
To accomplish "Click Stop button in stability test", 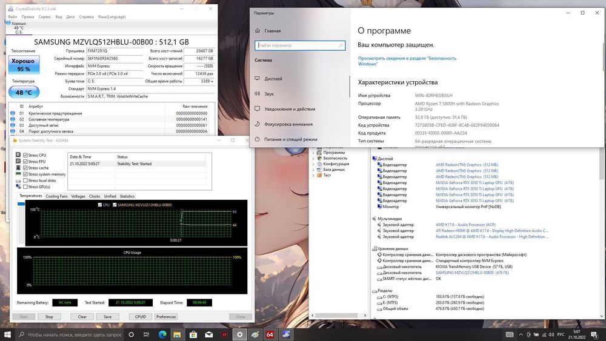I will point(49,317).
